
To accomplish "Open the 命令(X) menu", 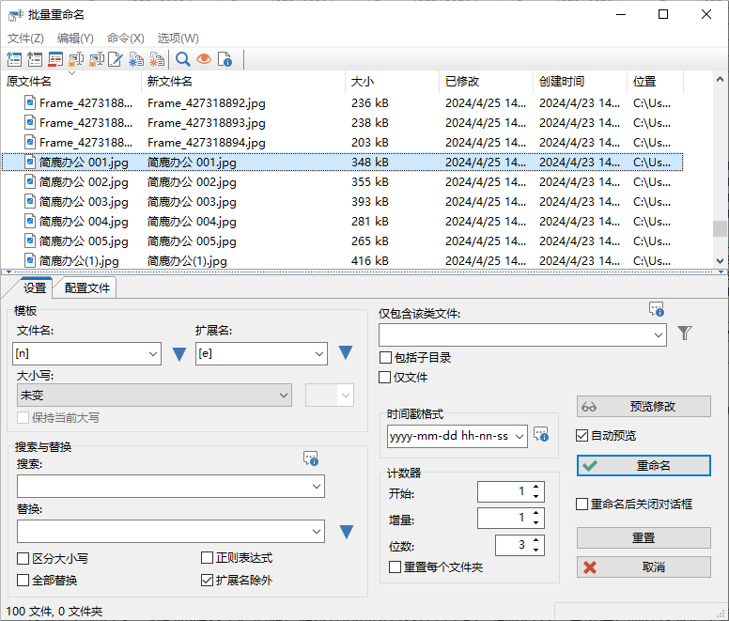I will pos(125,39).
